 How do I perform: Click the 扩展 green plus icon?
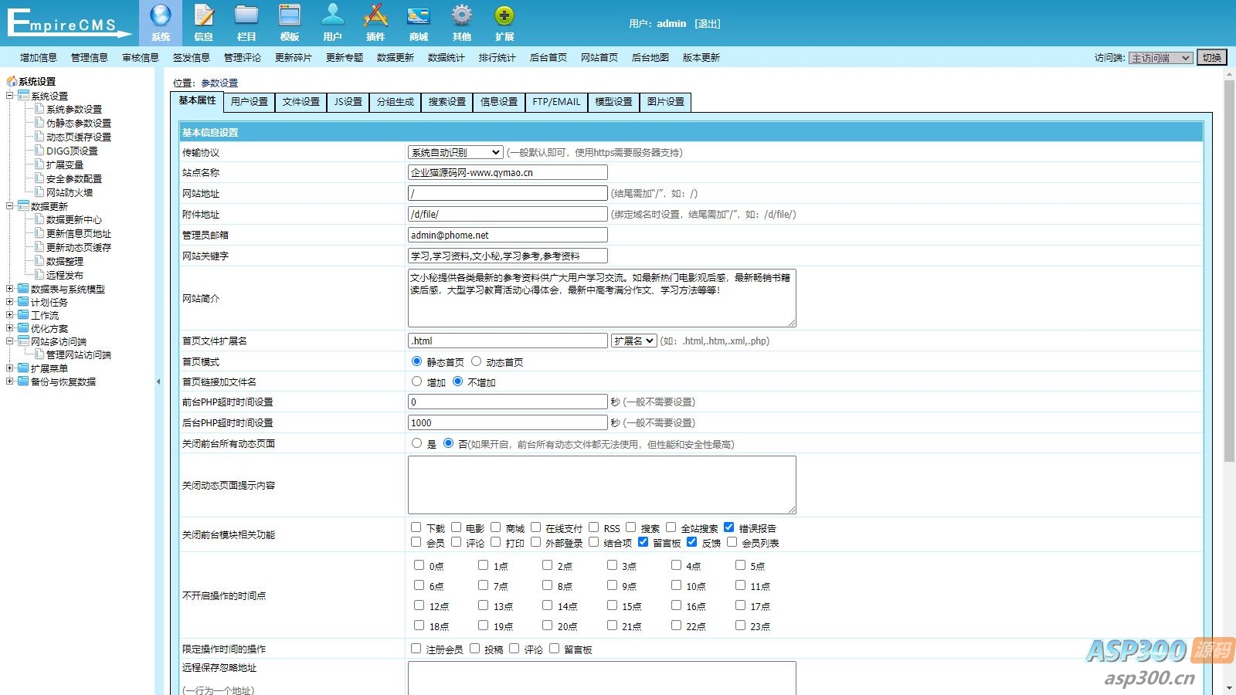click(x=504, y=17)
